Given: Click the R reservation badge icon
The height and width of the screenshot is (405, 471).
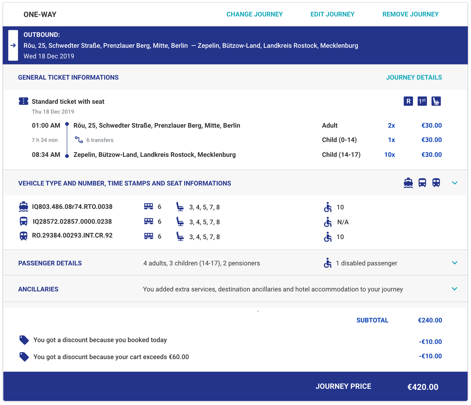Looking at the screenshot, I should coord(408,101).
